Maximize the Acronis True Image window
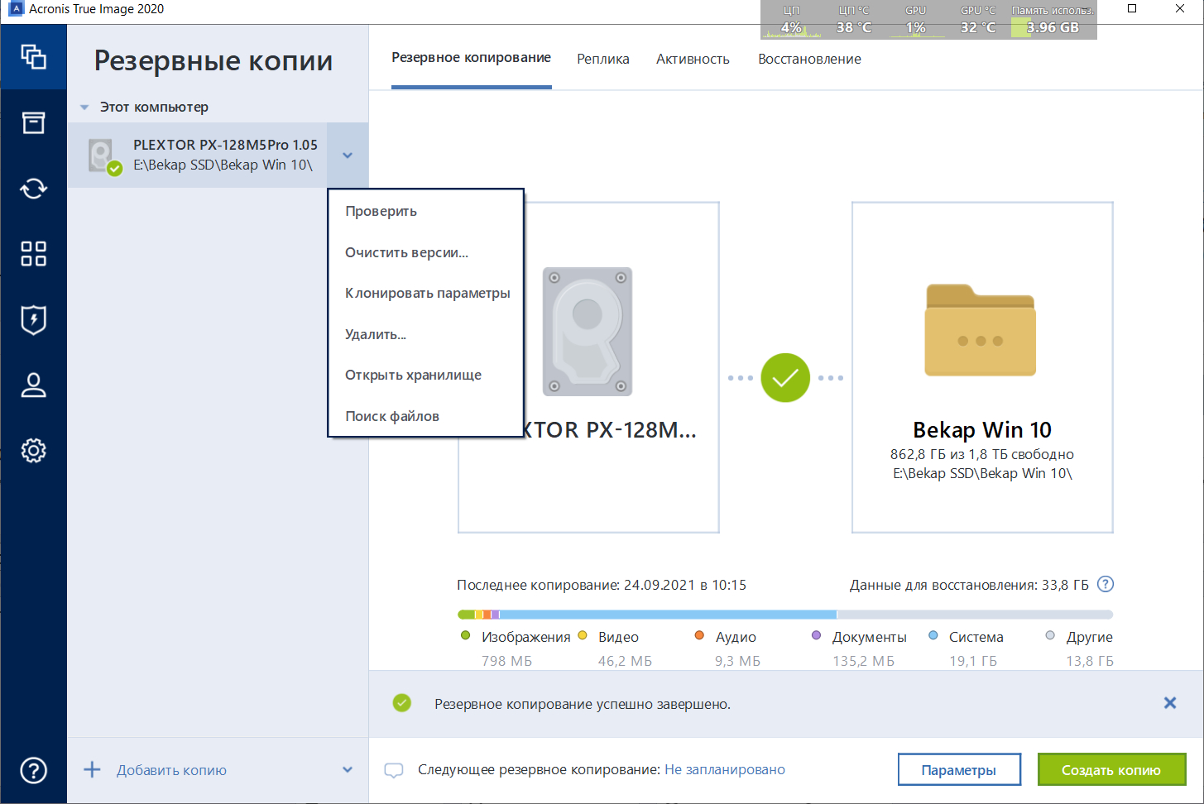This screenshot has height=804, width=1204. (1132, 9)
